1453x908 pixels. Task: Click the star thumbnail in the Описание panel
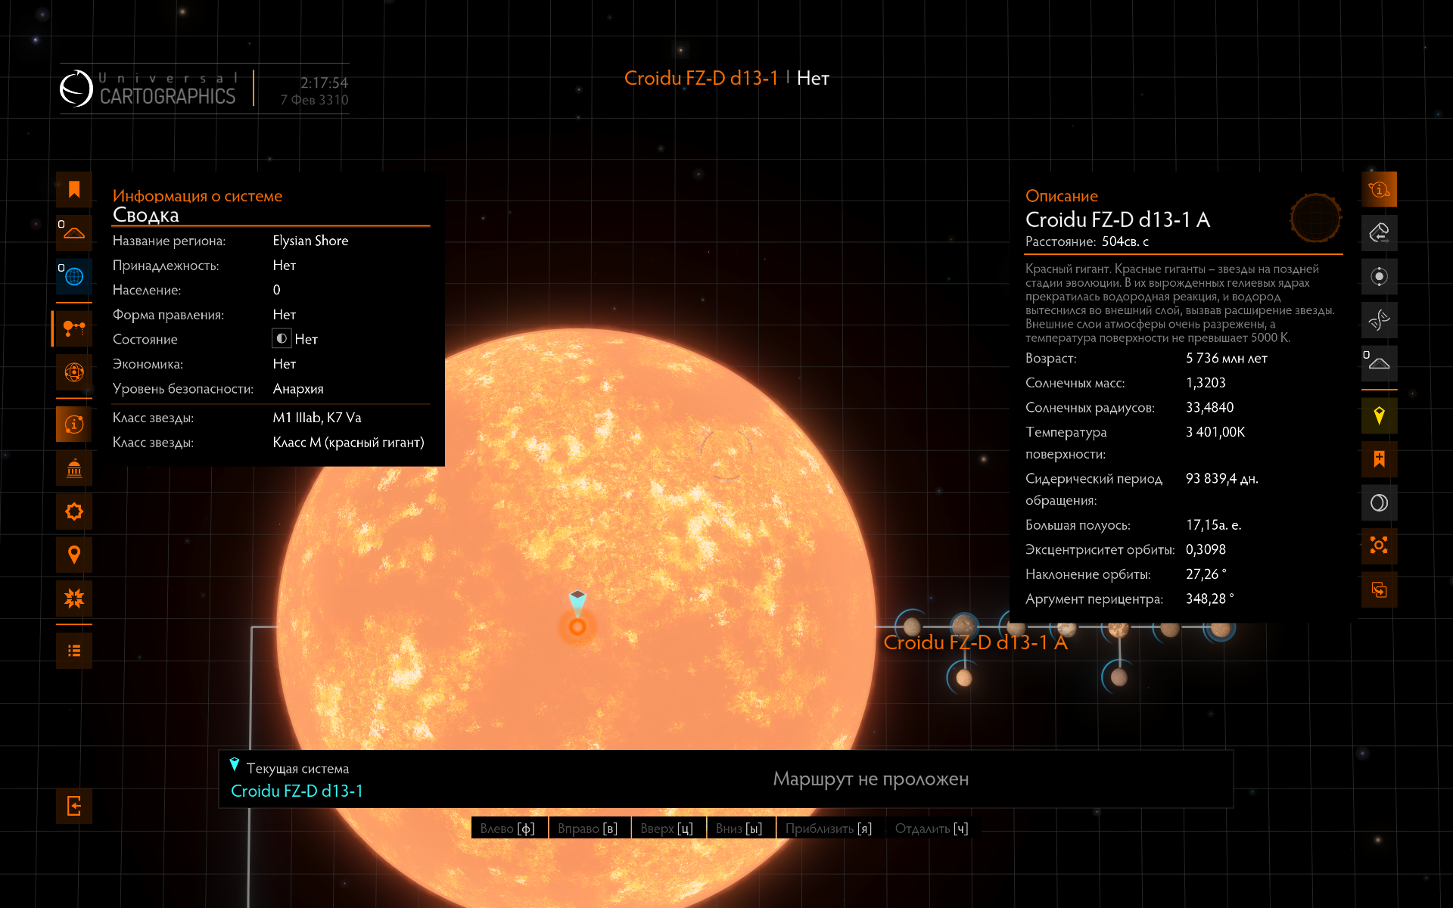(x=1315, y=219)
